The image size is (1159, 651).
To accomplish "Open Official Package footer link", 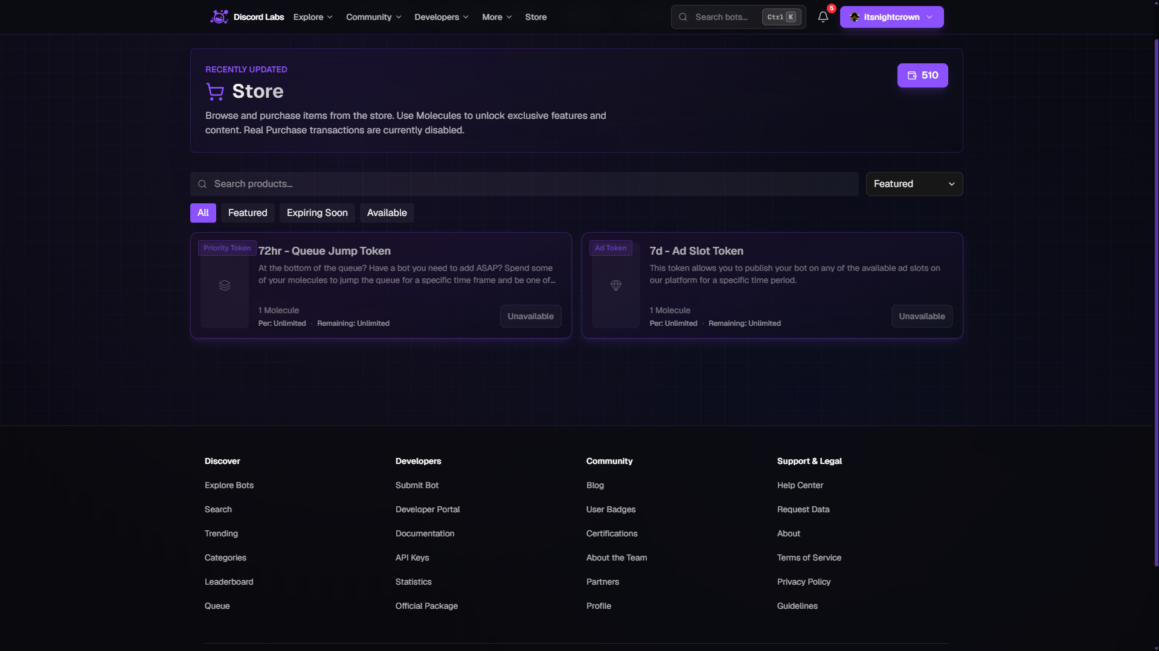I will tap(426, 606).
